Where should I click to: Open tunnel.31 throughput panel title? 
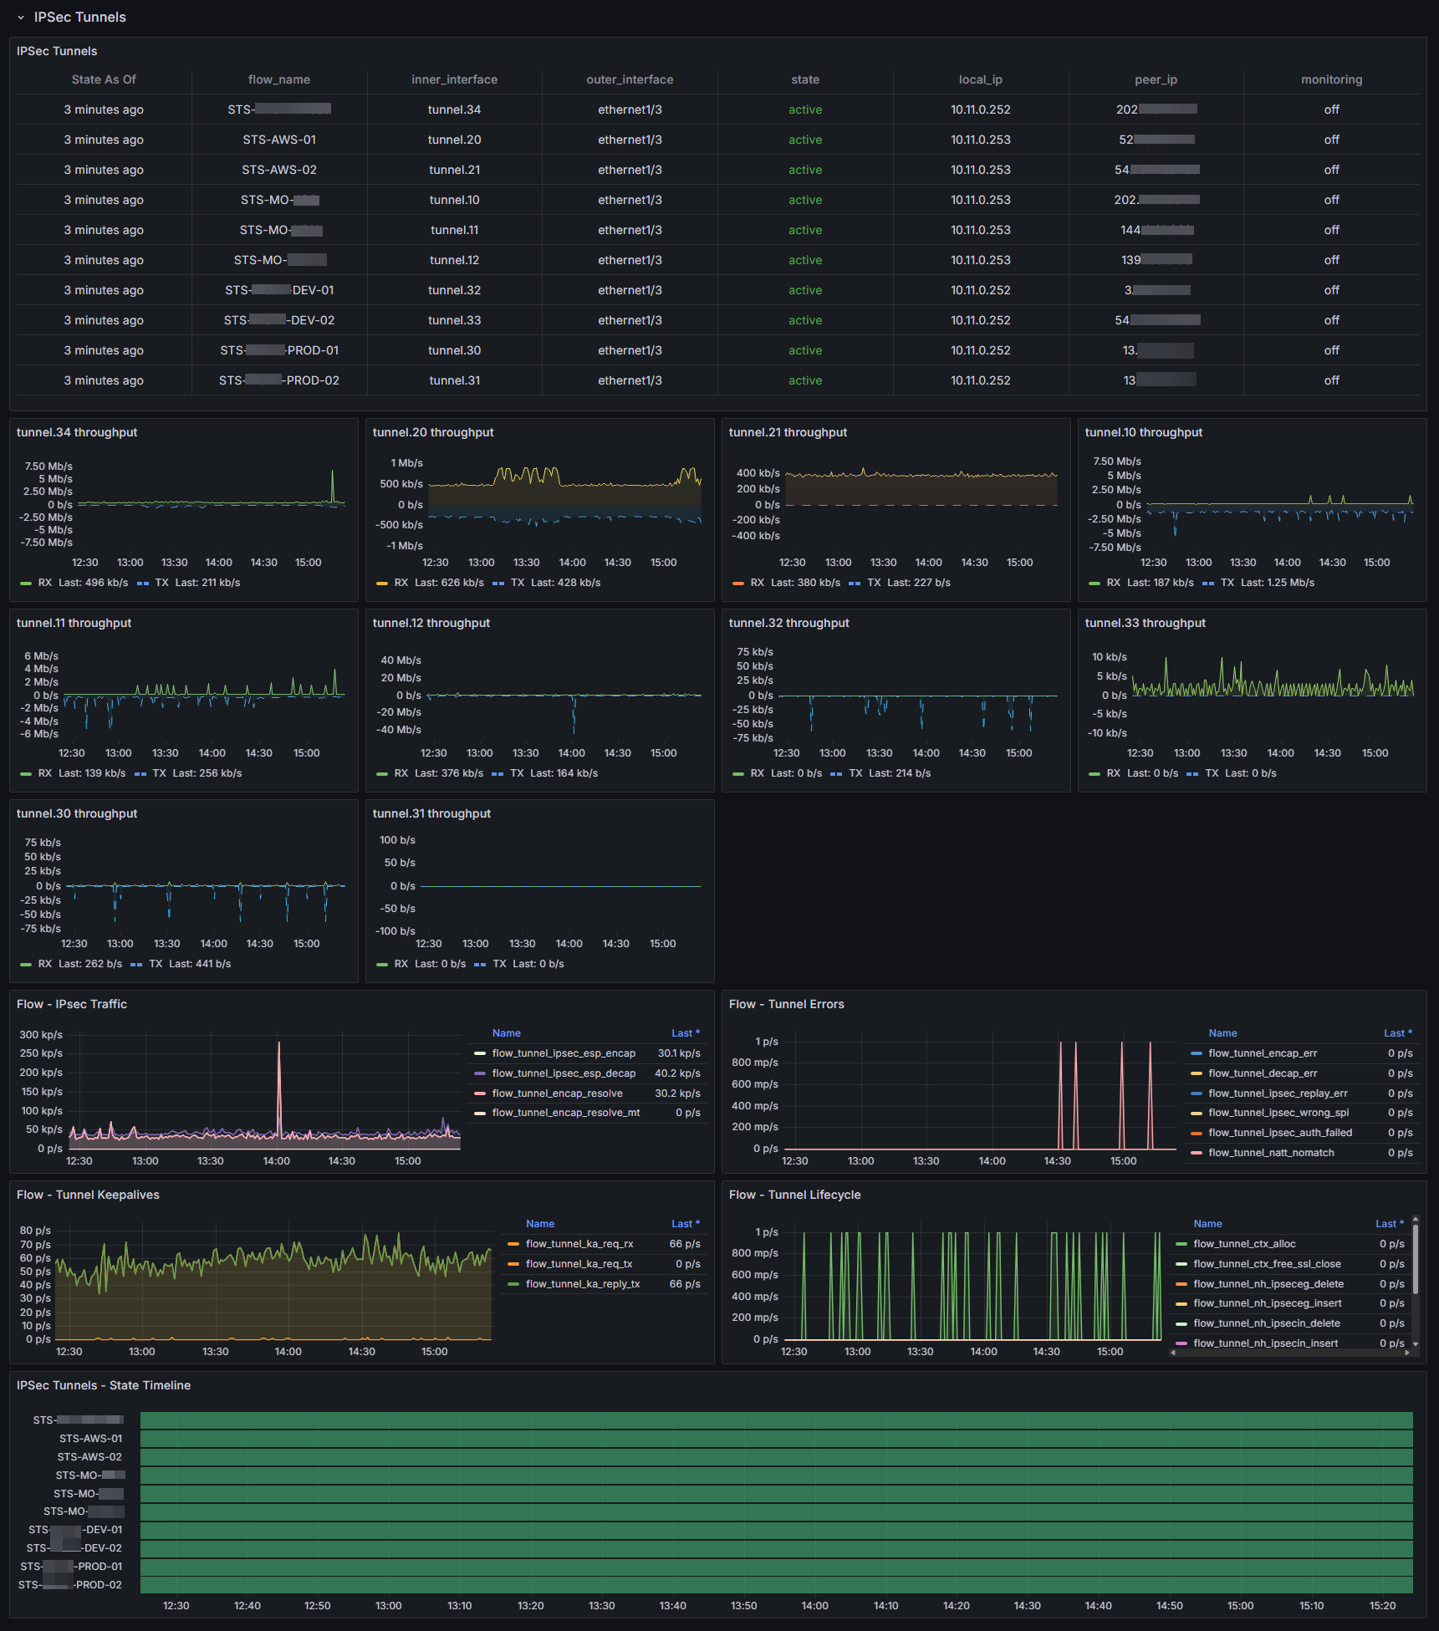coord(431,813)
